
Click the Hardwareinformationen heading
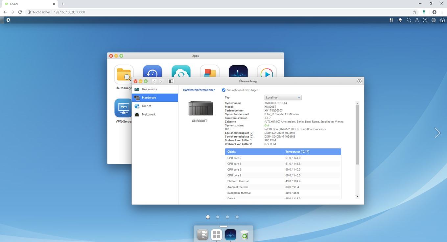pos(199,90)
